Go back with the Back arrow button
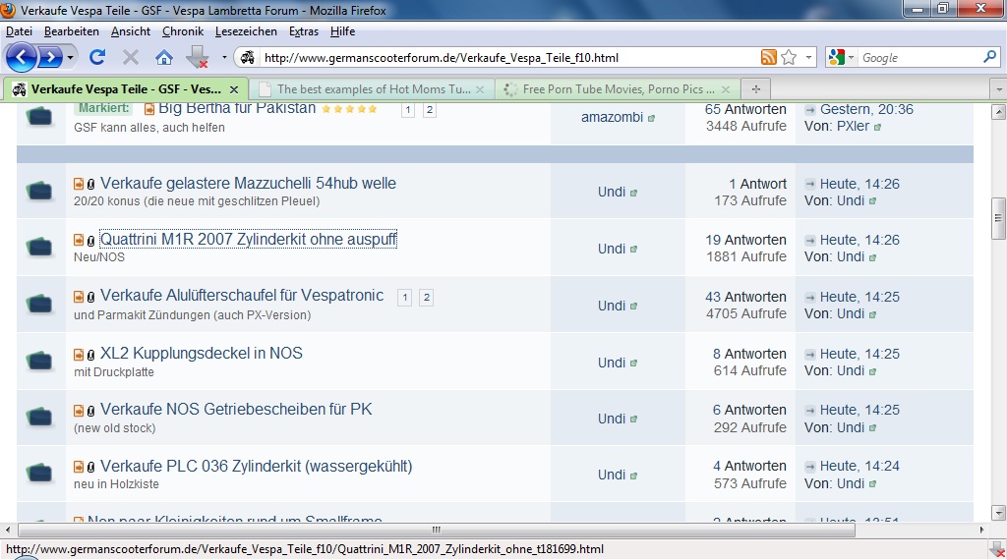The width and height of the screenshot is (1007, 560). [21, 58]
